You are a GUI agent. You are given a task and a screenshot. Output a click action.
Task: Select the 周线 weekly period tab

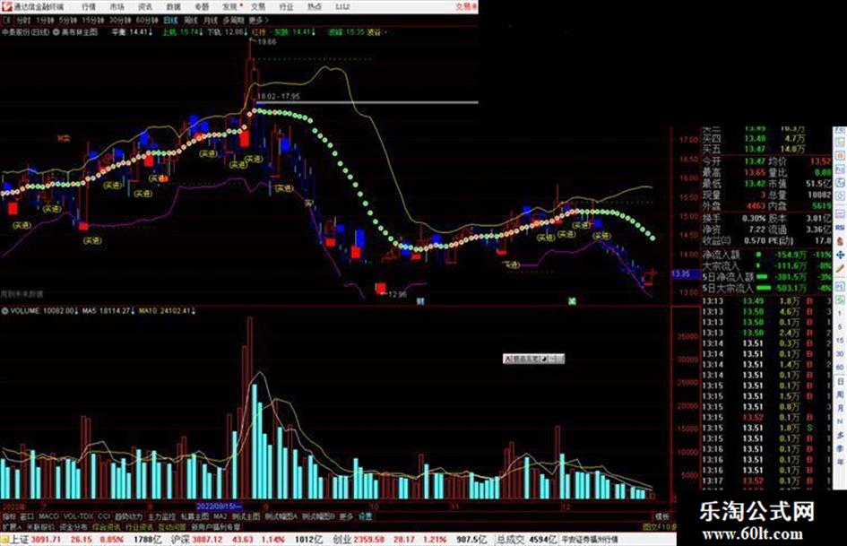(x=191, y=20)
